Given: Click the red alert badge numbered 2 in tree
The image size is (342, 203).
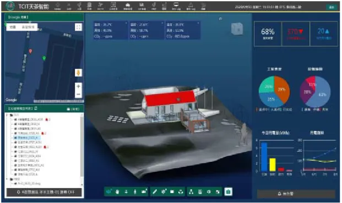Looking at the screenshot, I should coord(44,133).
